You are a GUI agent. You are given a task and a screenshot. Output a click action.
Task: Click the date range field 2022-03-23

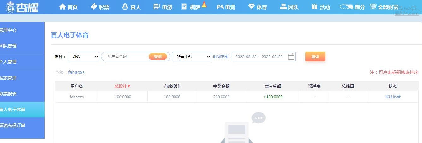pyautogui.click(x=264, y=57)
